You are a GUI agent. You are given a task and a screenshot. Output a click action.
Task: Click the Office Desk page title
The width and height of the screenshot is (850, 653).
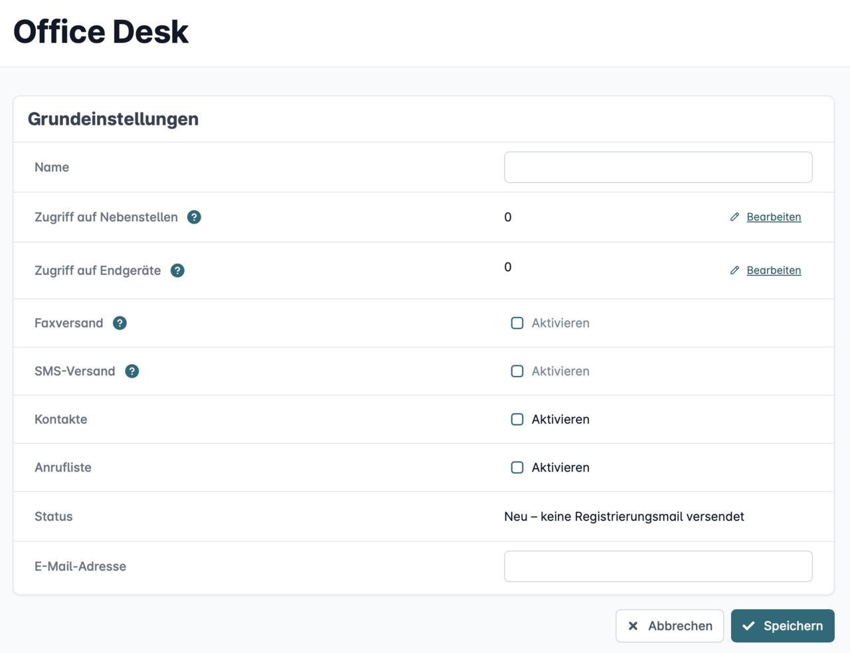click(x=101, y=31)
